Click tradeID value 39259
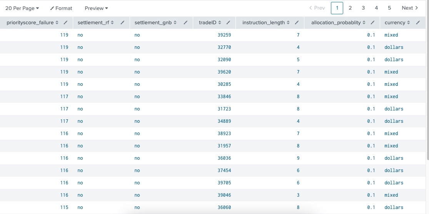429x214 pixels. click(224, 35)
